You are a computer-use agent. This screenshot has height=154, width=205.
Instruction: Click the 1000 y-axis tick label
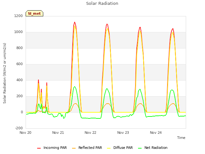[x=19, y=32]
